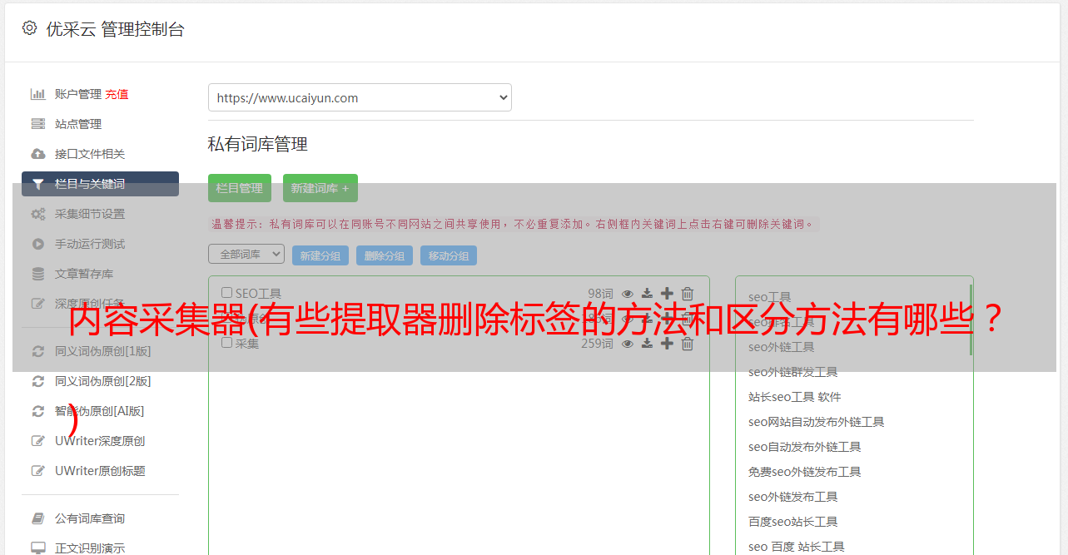Delete the SEO工具 word bank via trash icon
Screen dimensions: 1068x555
(x=687, y=293)
